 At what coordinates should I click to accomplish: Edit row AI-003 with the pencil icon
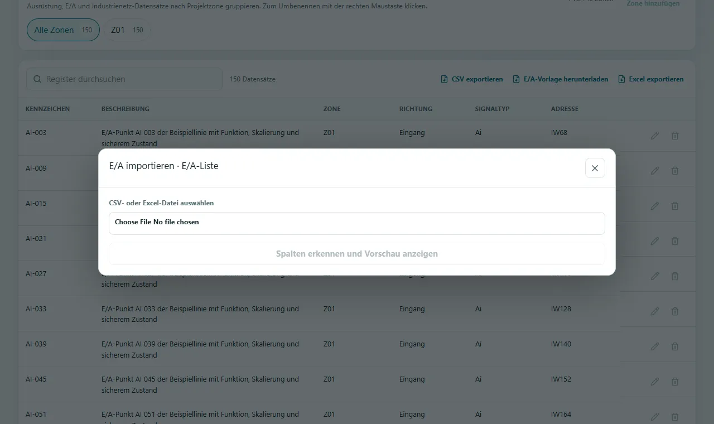pos(655,136)
